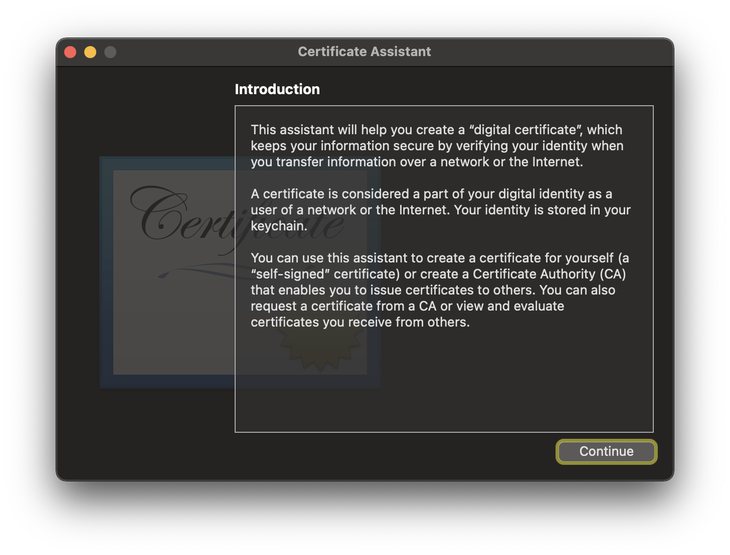The height and width of the screenshot is (555, 730).
Task: Click the grayed-out zoom window button
Action: pyautogui.click(x=110, y=52)
